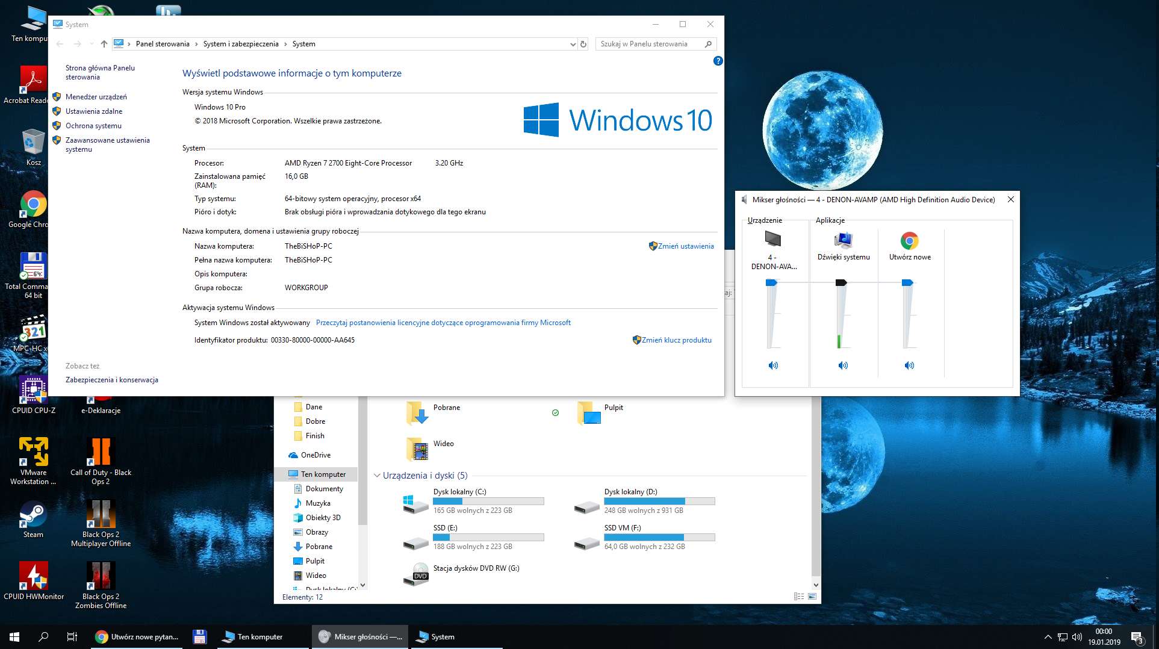The height and width of the screenshot is (649, 1159).
Task: Open Ochrona systemu link
Action: (93, 126)
